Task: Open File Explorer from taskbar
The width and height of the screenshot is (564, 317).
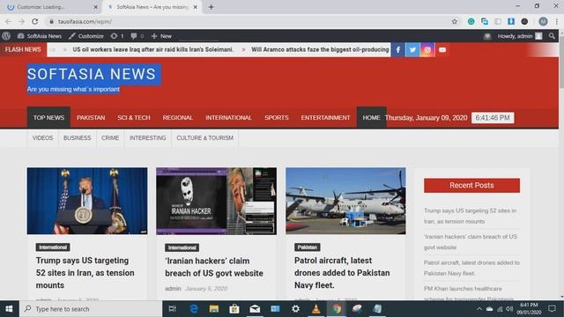Action: point(214,309)
